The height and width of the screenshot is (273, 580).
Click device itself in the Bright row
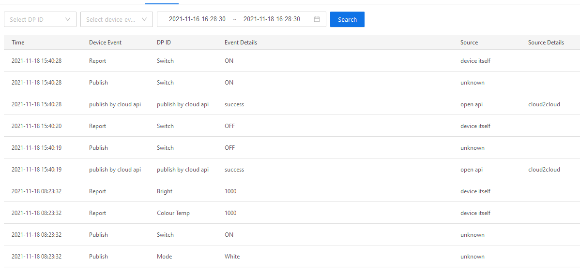475,191
